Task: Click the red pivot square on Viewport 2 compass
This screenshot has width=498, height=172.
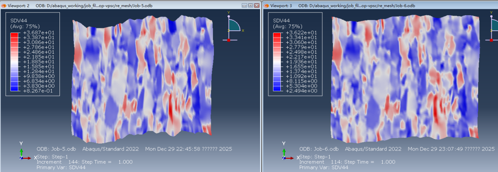Action: click(x=228, y=40)
